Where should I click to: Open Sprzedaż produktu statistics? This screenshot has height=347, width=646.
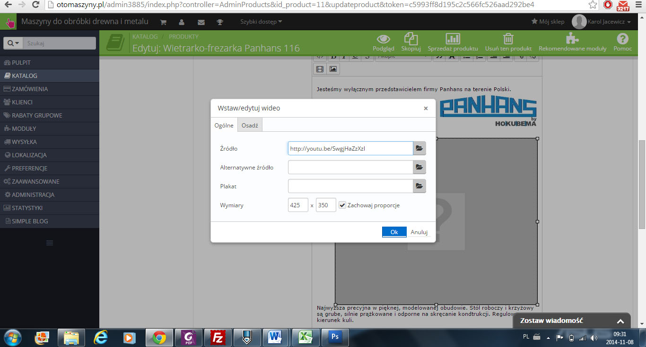tap(453, 42)
